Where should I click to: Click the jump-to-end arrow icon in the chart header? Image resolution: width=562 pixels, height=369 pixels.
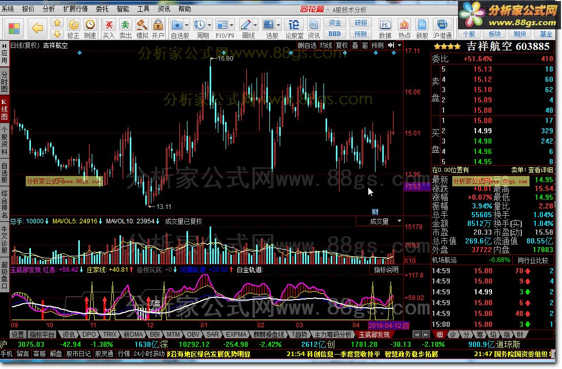tap(391, 45)
